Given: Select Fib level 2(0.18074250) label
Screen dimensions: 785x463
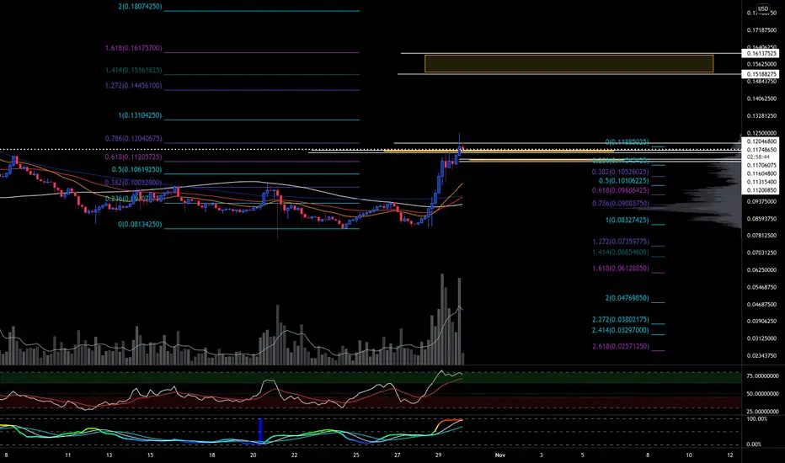Looking at the screenshot, I should pyautogui.click(x=140, y=7).
